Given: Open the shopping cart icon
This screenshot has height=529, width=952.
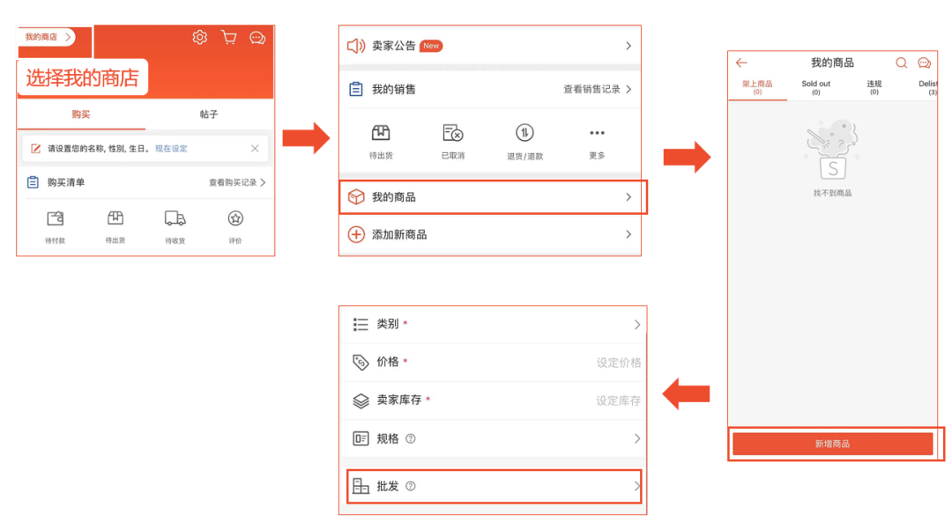Looking at the screenshot, I should click(229, 37).
